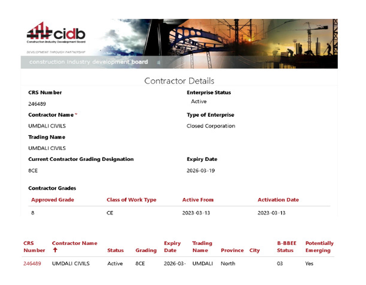Click the Class of Work Type header
Screen dimensions: 366x285
pos(131,200)
